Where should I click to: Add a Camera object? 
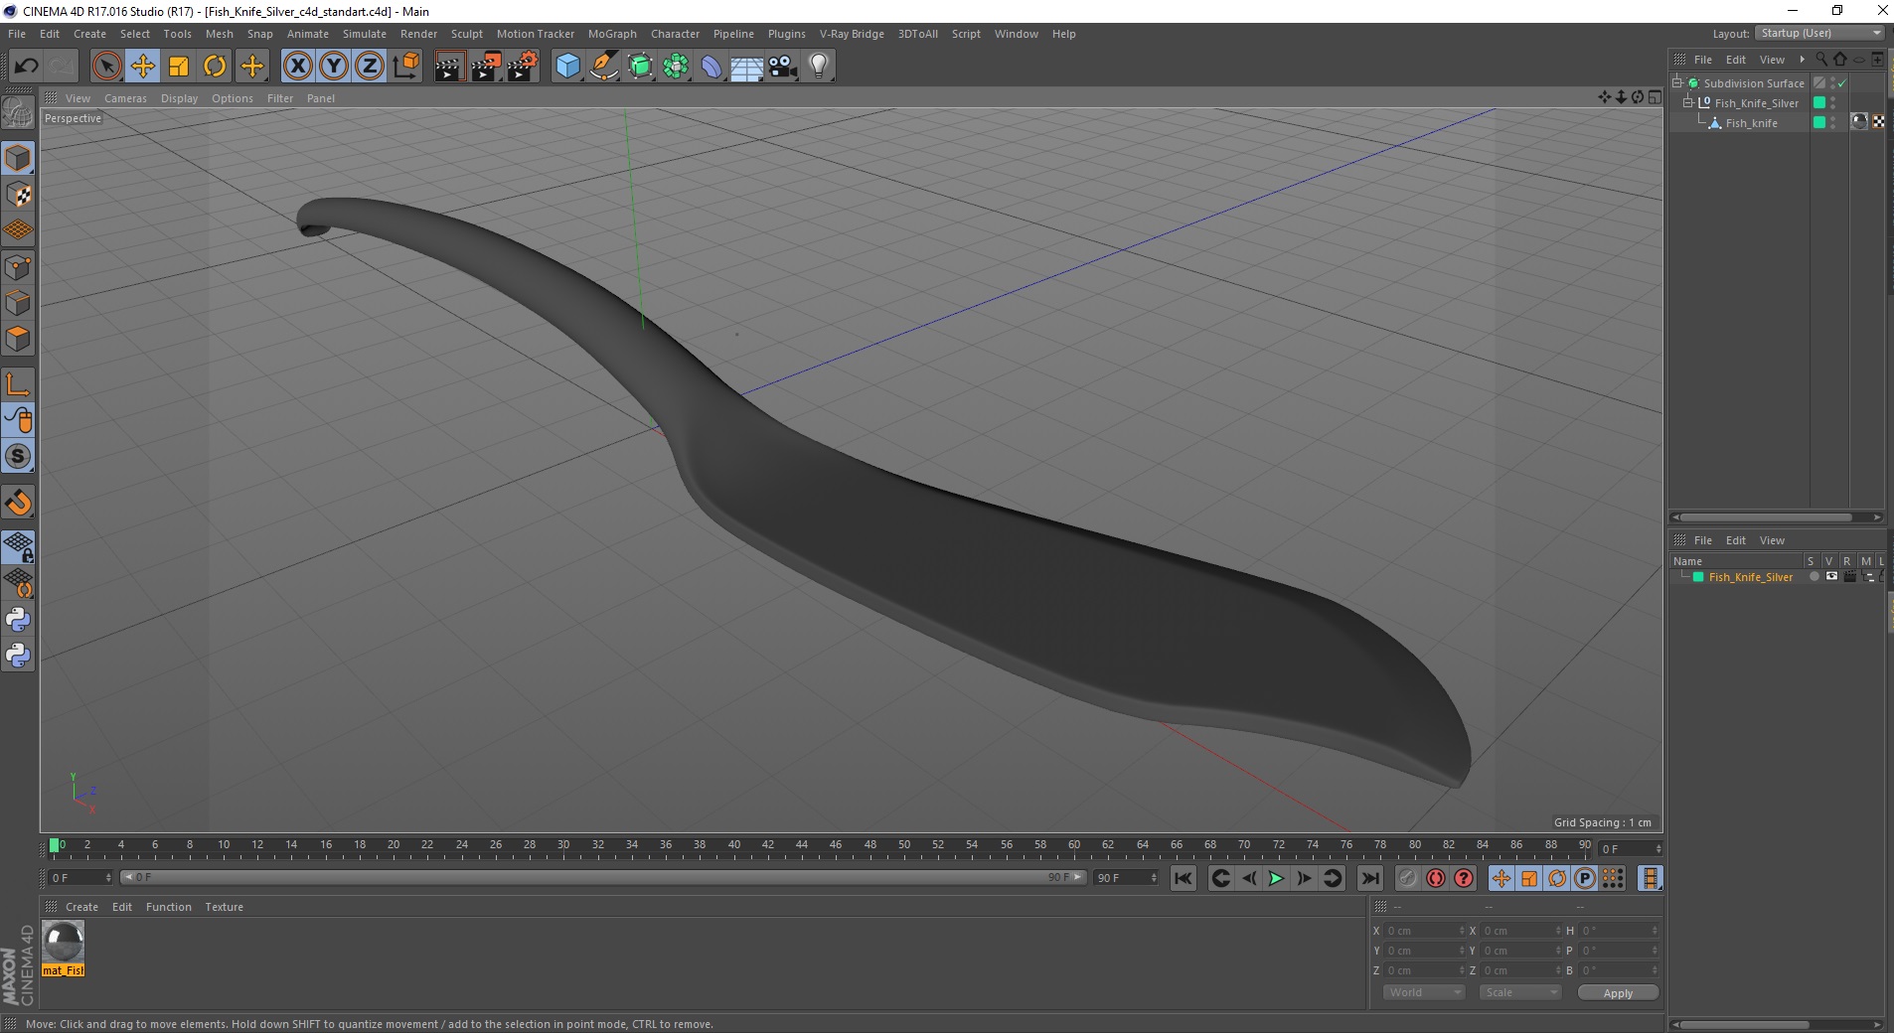[x=783, y=67]
